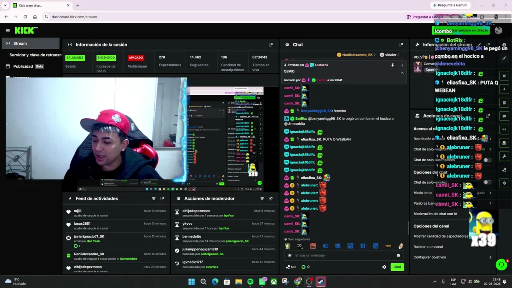
Task: Collapse the pinned OBVIO message
Action: (x=402, y=73)
